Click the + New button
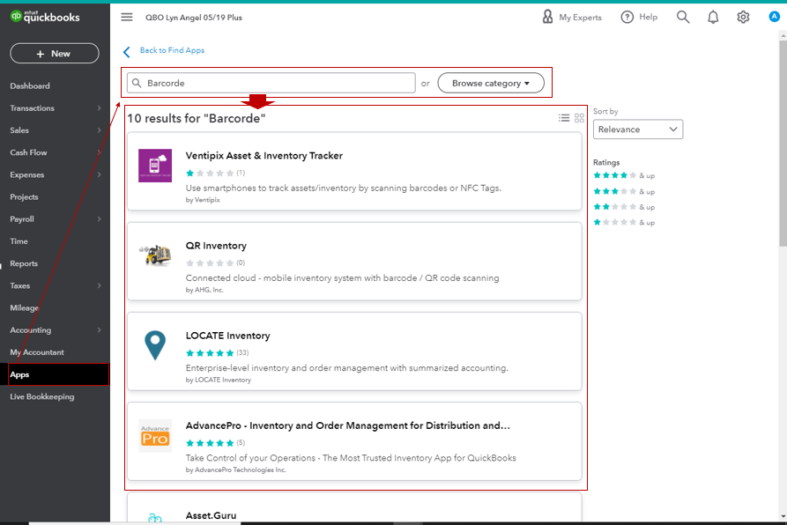Image resolution: width=787 pixels, height=525 pixels. (55, 53)
